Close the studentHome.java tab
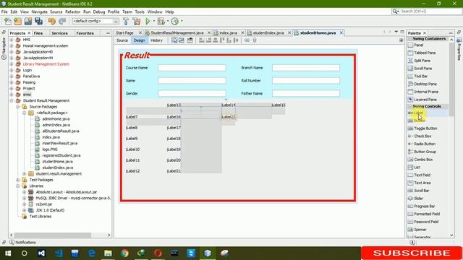This screenshot has width=463, height=260. coord(341,32)
